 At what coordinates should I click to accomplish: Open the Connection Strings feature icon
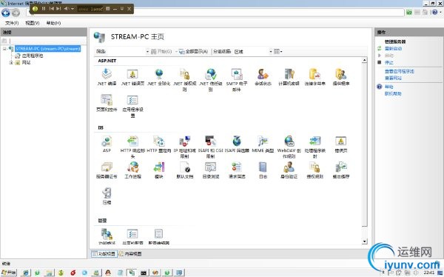[315, 74]
